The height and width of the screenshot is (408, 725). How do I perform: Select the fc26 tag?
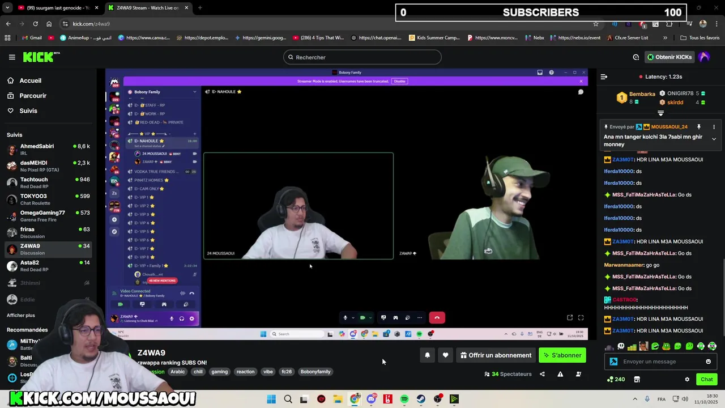pyautogui.click(x=287, y=372)
